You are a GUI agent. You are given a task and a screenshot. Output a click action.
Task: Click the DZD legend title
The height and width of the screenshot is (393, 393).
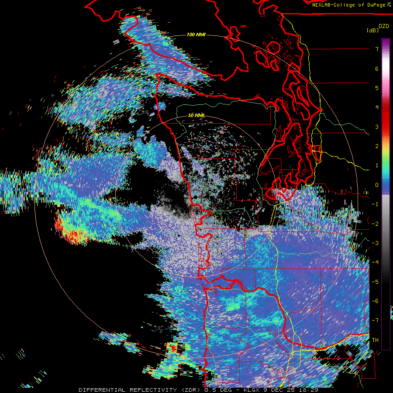coord(384,26)
